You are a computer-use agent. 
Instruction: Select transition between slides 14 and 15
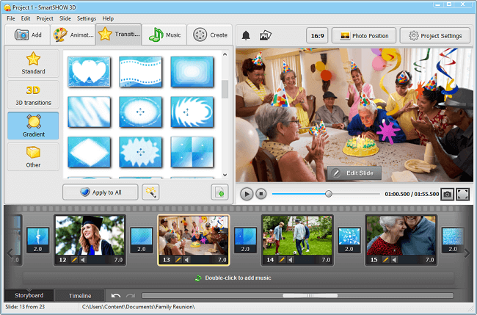(349, 240)
